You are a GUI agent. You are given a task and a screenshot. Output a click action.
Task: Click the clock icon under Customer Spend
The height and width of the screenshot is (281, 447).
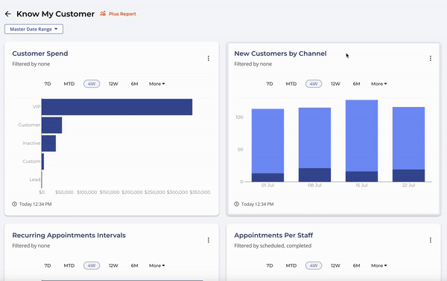click(15, 204)
